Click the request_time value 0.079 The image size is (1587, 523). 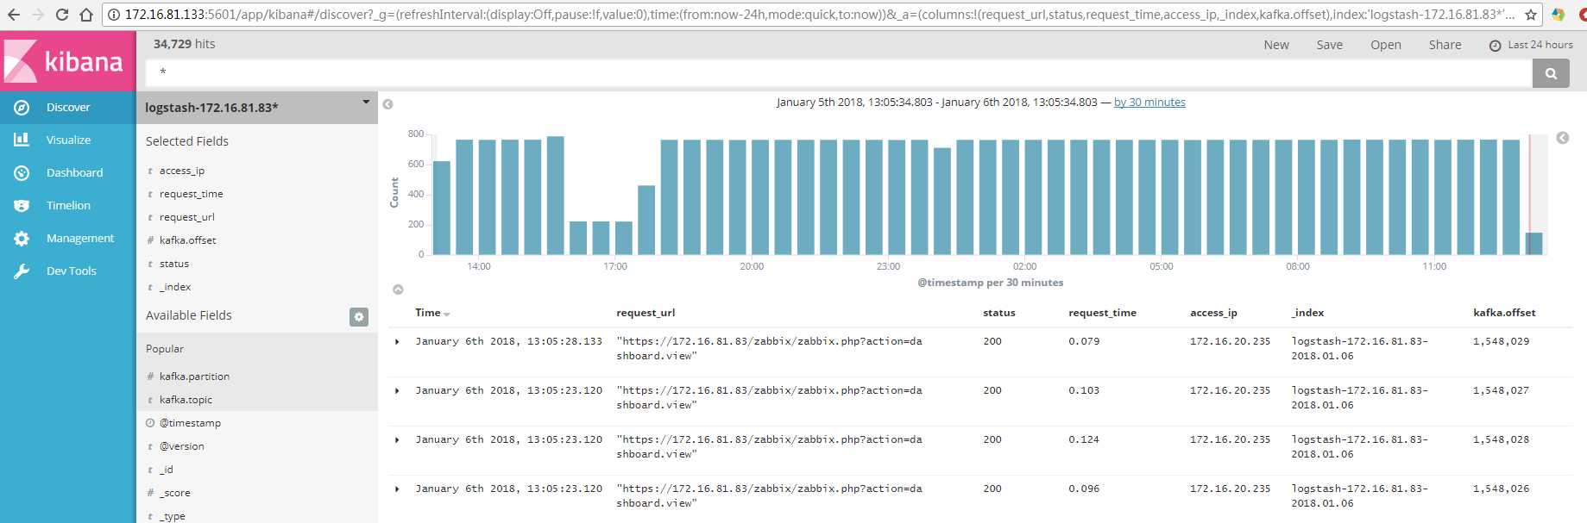coord(1084,341)
